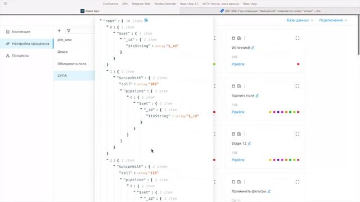Delete the Источник8 card with trash icon
Image resolution: width=360 pixels, height=202 pixels.
click(233, 38)
